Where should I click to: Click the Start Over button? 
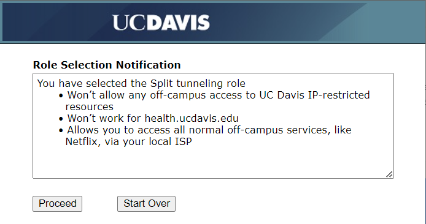(147, 204)
